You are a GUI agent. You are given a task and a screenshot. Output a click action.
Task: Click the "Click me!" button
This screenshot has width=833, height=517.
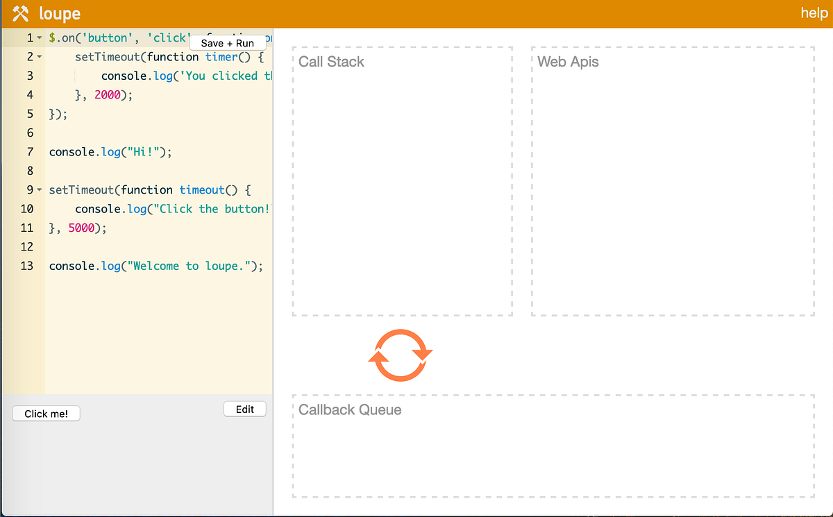click(x=47, y=414)
